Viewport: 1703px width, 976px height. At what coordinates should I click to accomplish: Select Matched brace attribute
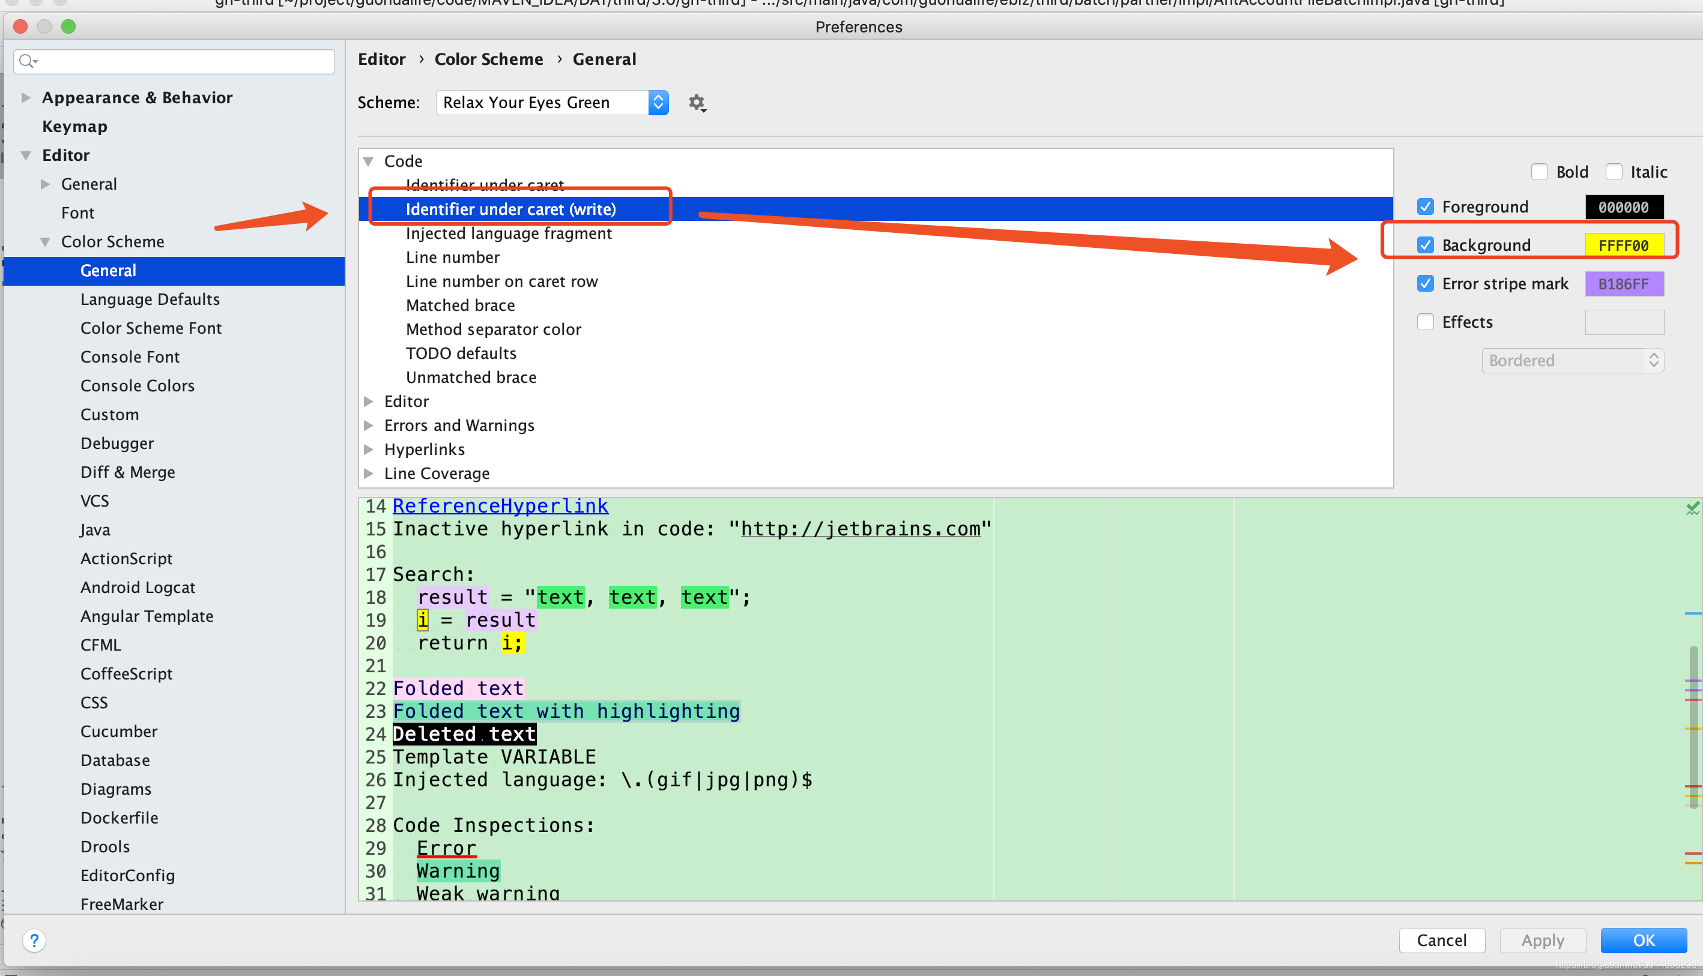click(460, 306)
